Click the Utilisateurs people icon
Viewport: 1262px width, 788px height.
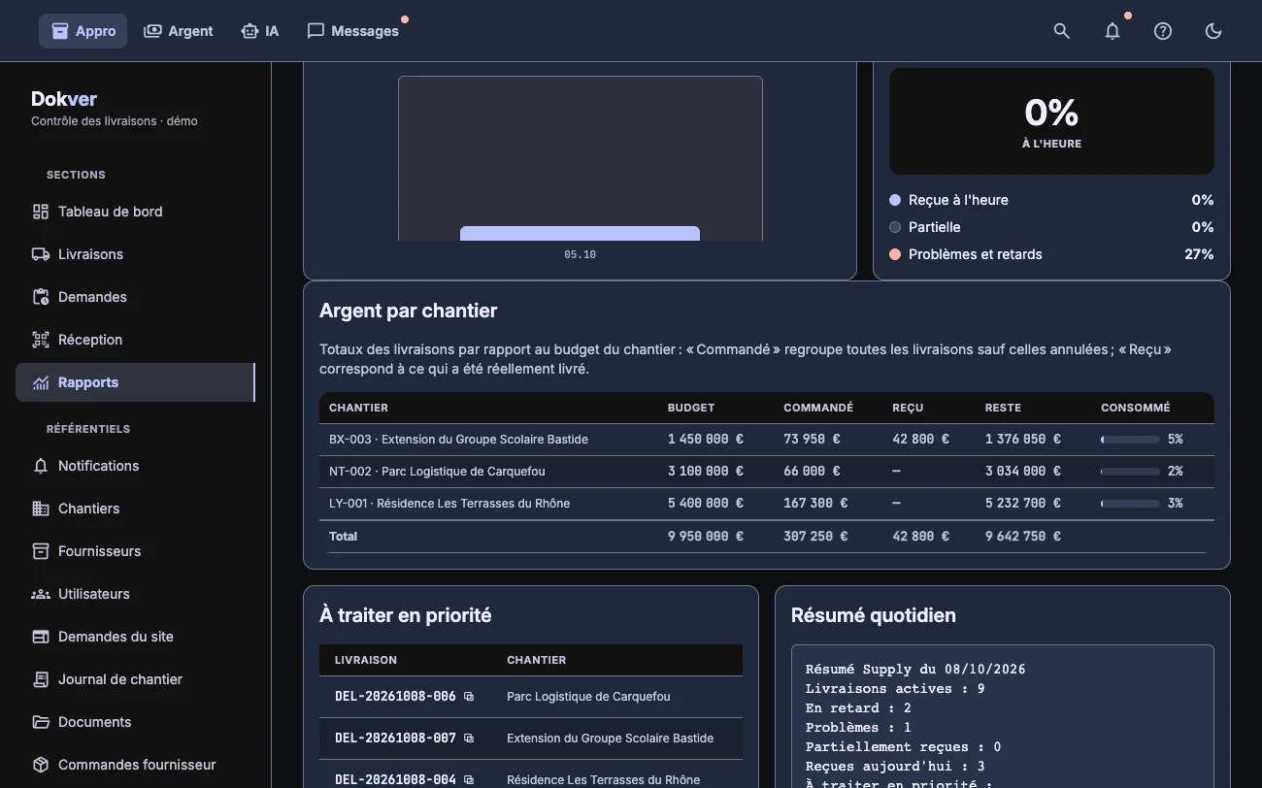[41, 594]
